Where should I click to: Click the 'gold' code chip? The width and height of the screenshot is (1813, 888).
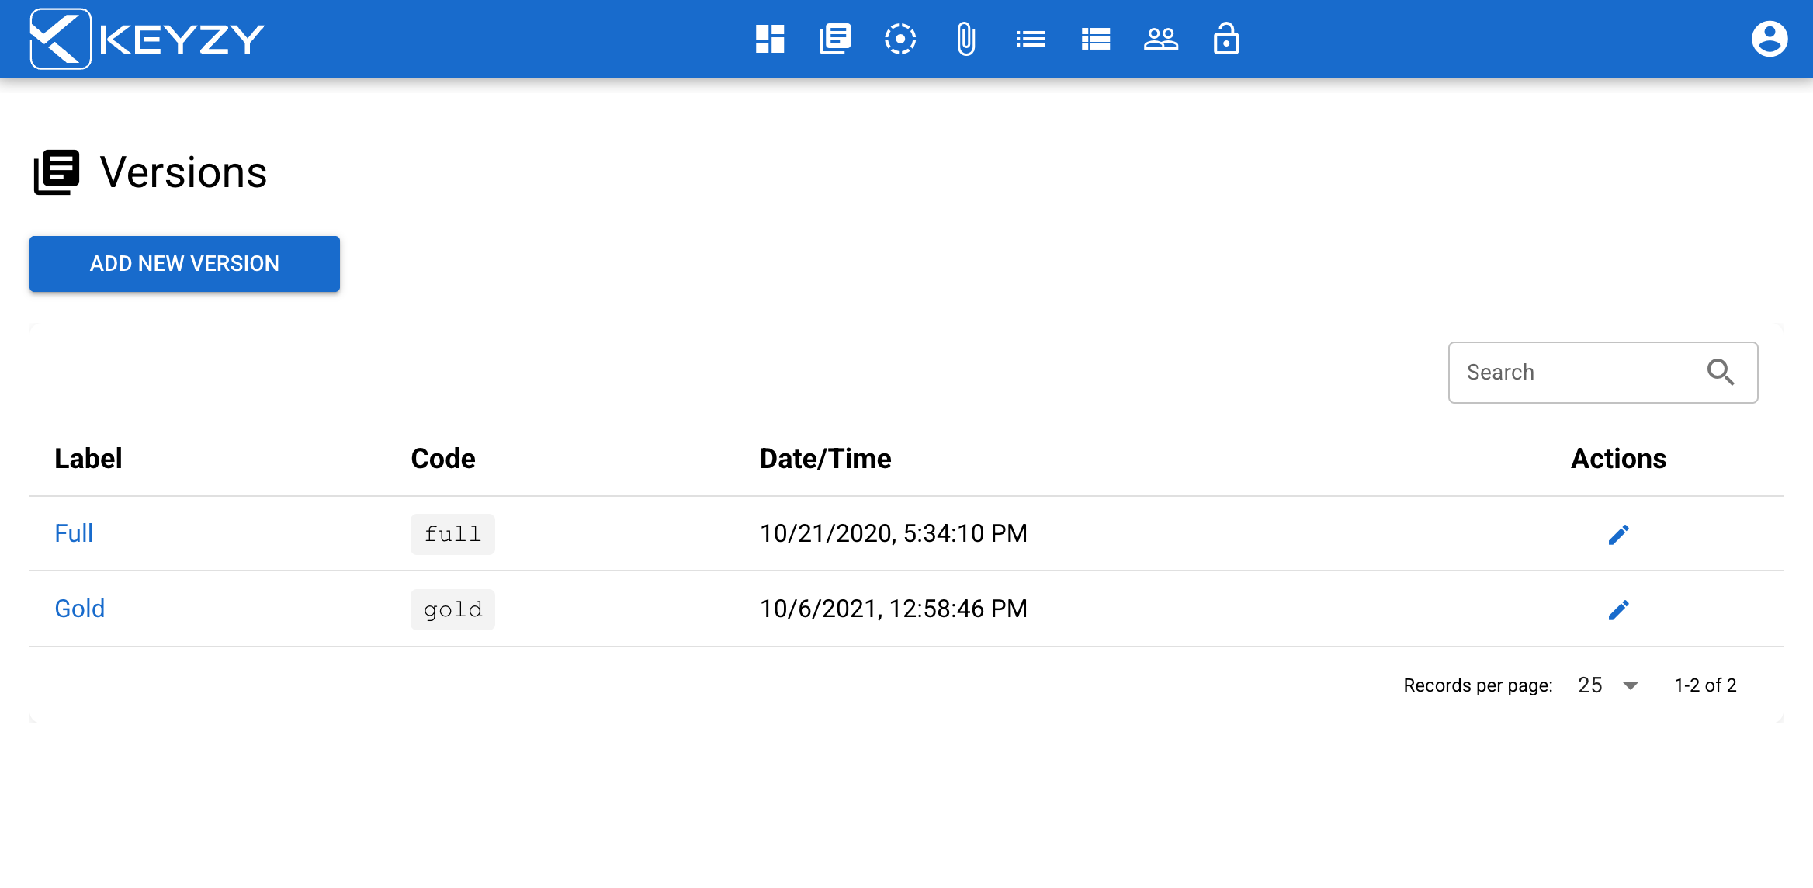tap(452, 609)
